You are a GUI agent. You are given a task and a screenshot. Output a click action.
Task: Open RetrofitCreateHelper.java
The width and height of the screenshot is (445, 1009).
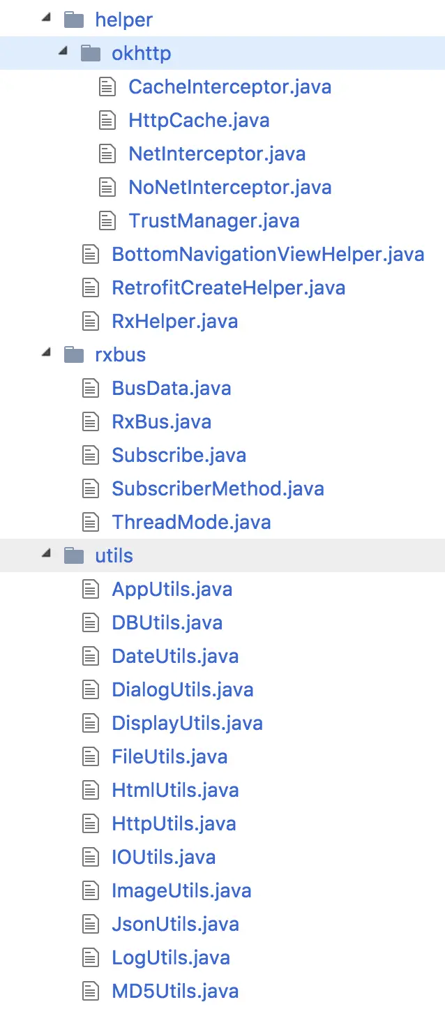[x=228, y=287]
